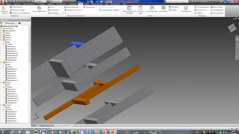
Task: Open the Inventor application menu button
Action: pyautogui.click(x=1, y=2)
